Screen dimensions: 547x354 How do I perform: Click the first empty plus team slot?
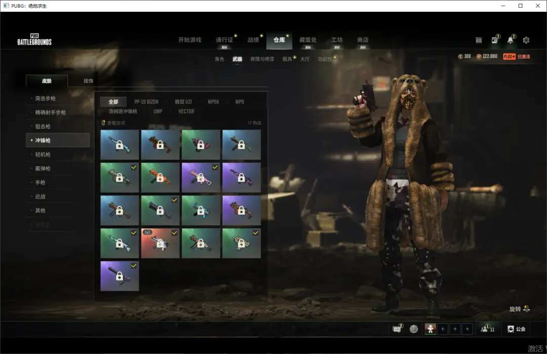pyautogui.click(x=443, y=329)
